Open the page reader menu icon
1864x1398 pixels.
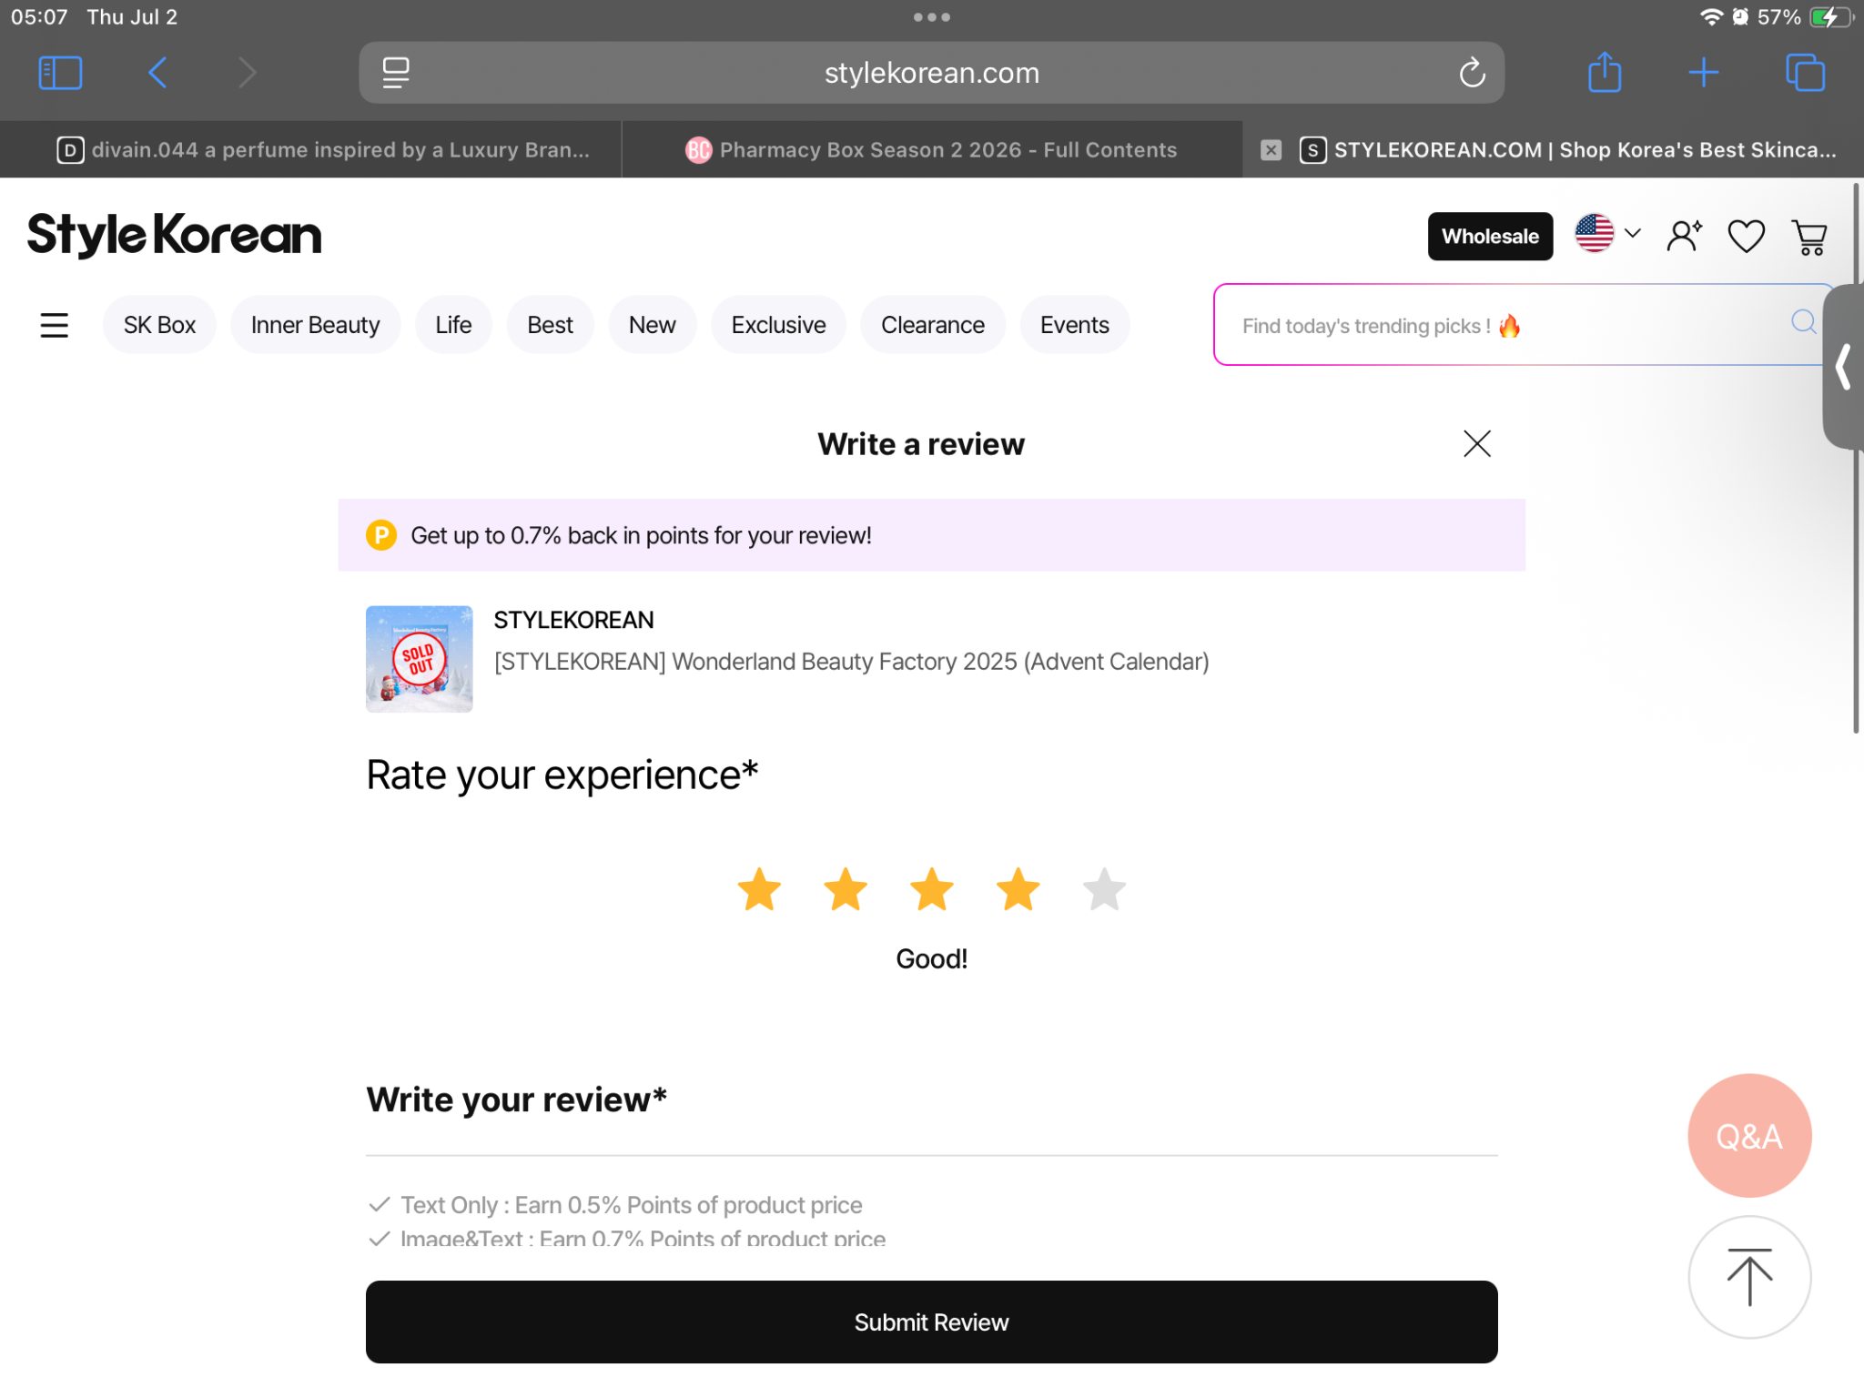[396, 73]
